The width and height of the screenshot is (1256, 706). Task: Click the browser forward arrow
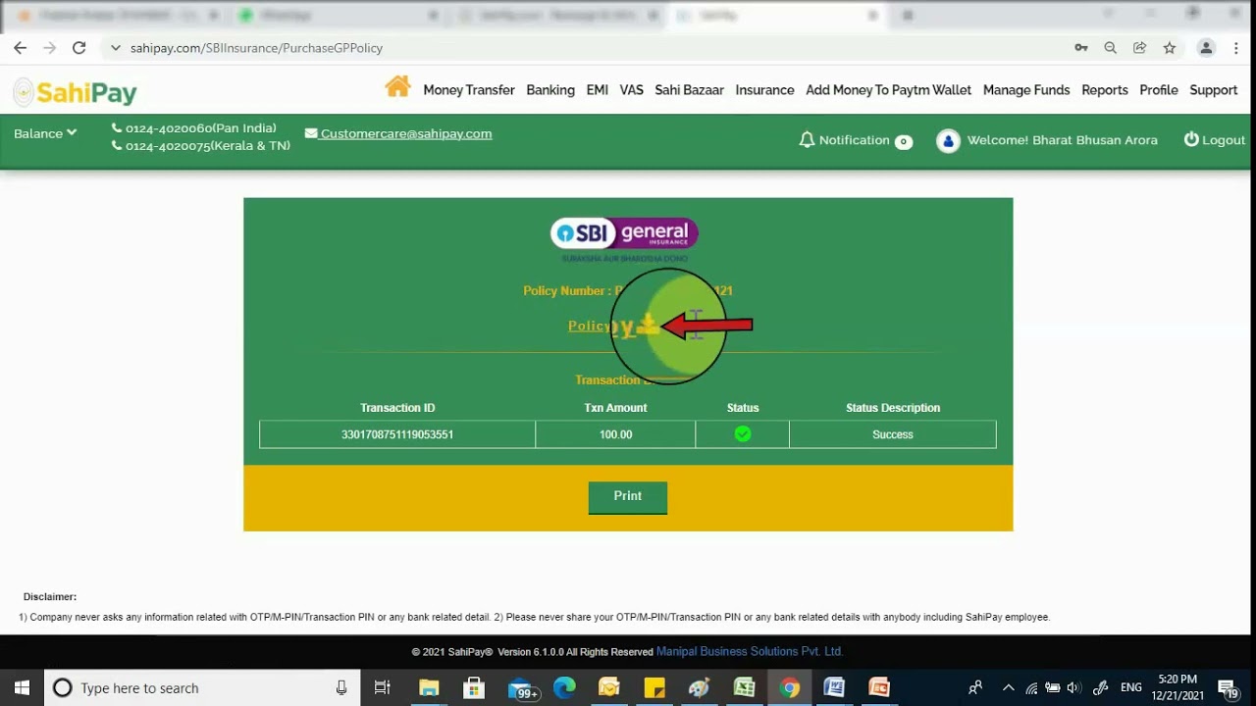[x=50, y=47]
